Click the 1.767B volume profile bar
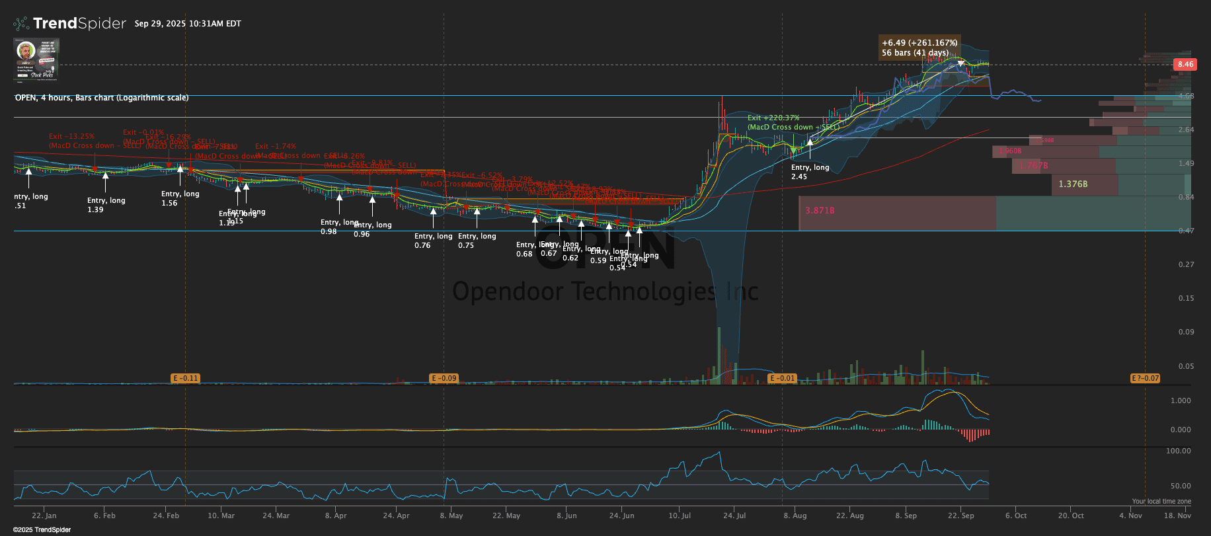The image size is (1211, 536). [x=1054, y=166]
